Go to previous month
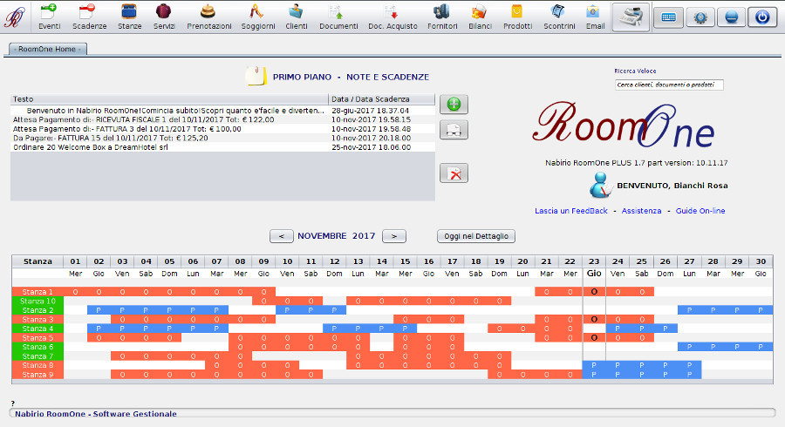 (282, 236)
